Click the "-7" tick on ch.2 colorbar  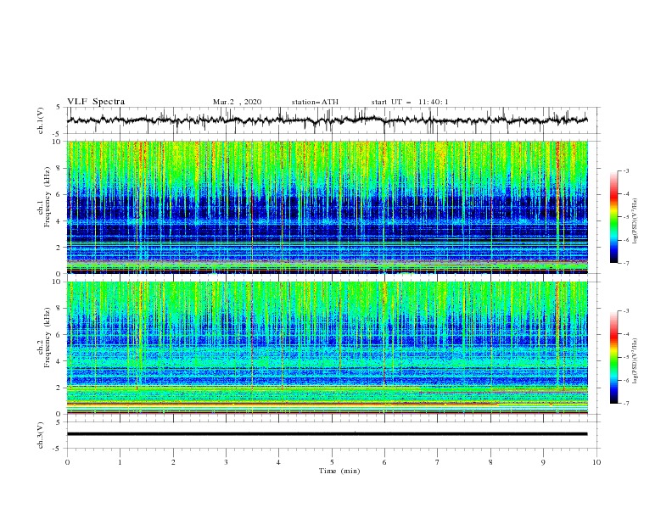pyautogui.click(x=625, y=404)
